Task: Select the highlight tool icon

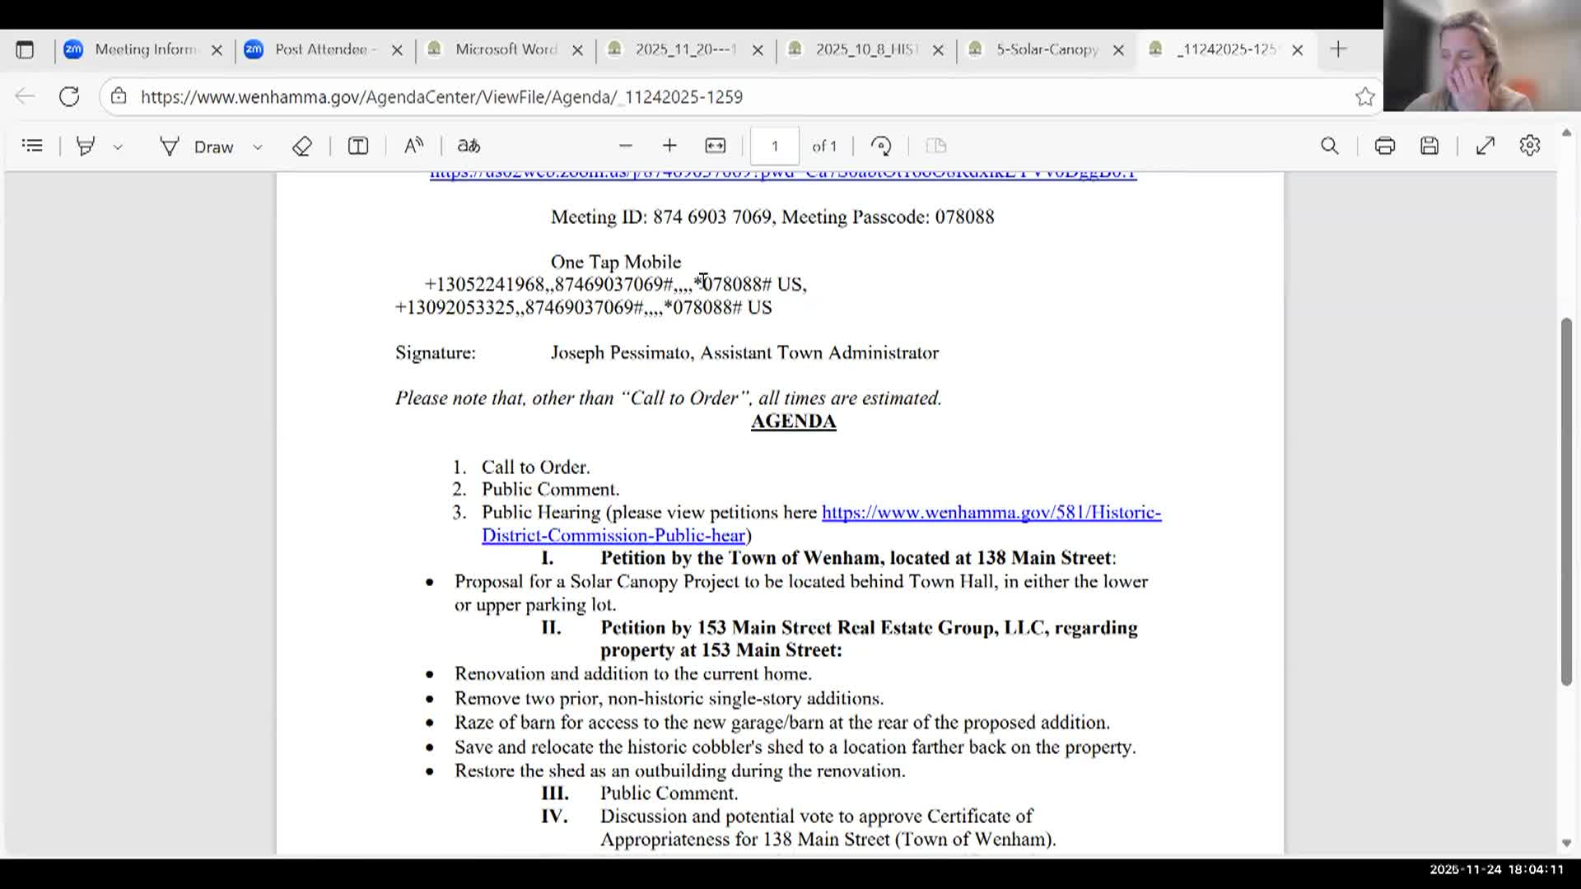Action: [86, 146]
